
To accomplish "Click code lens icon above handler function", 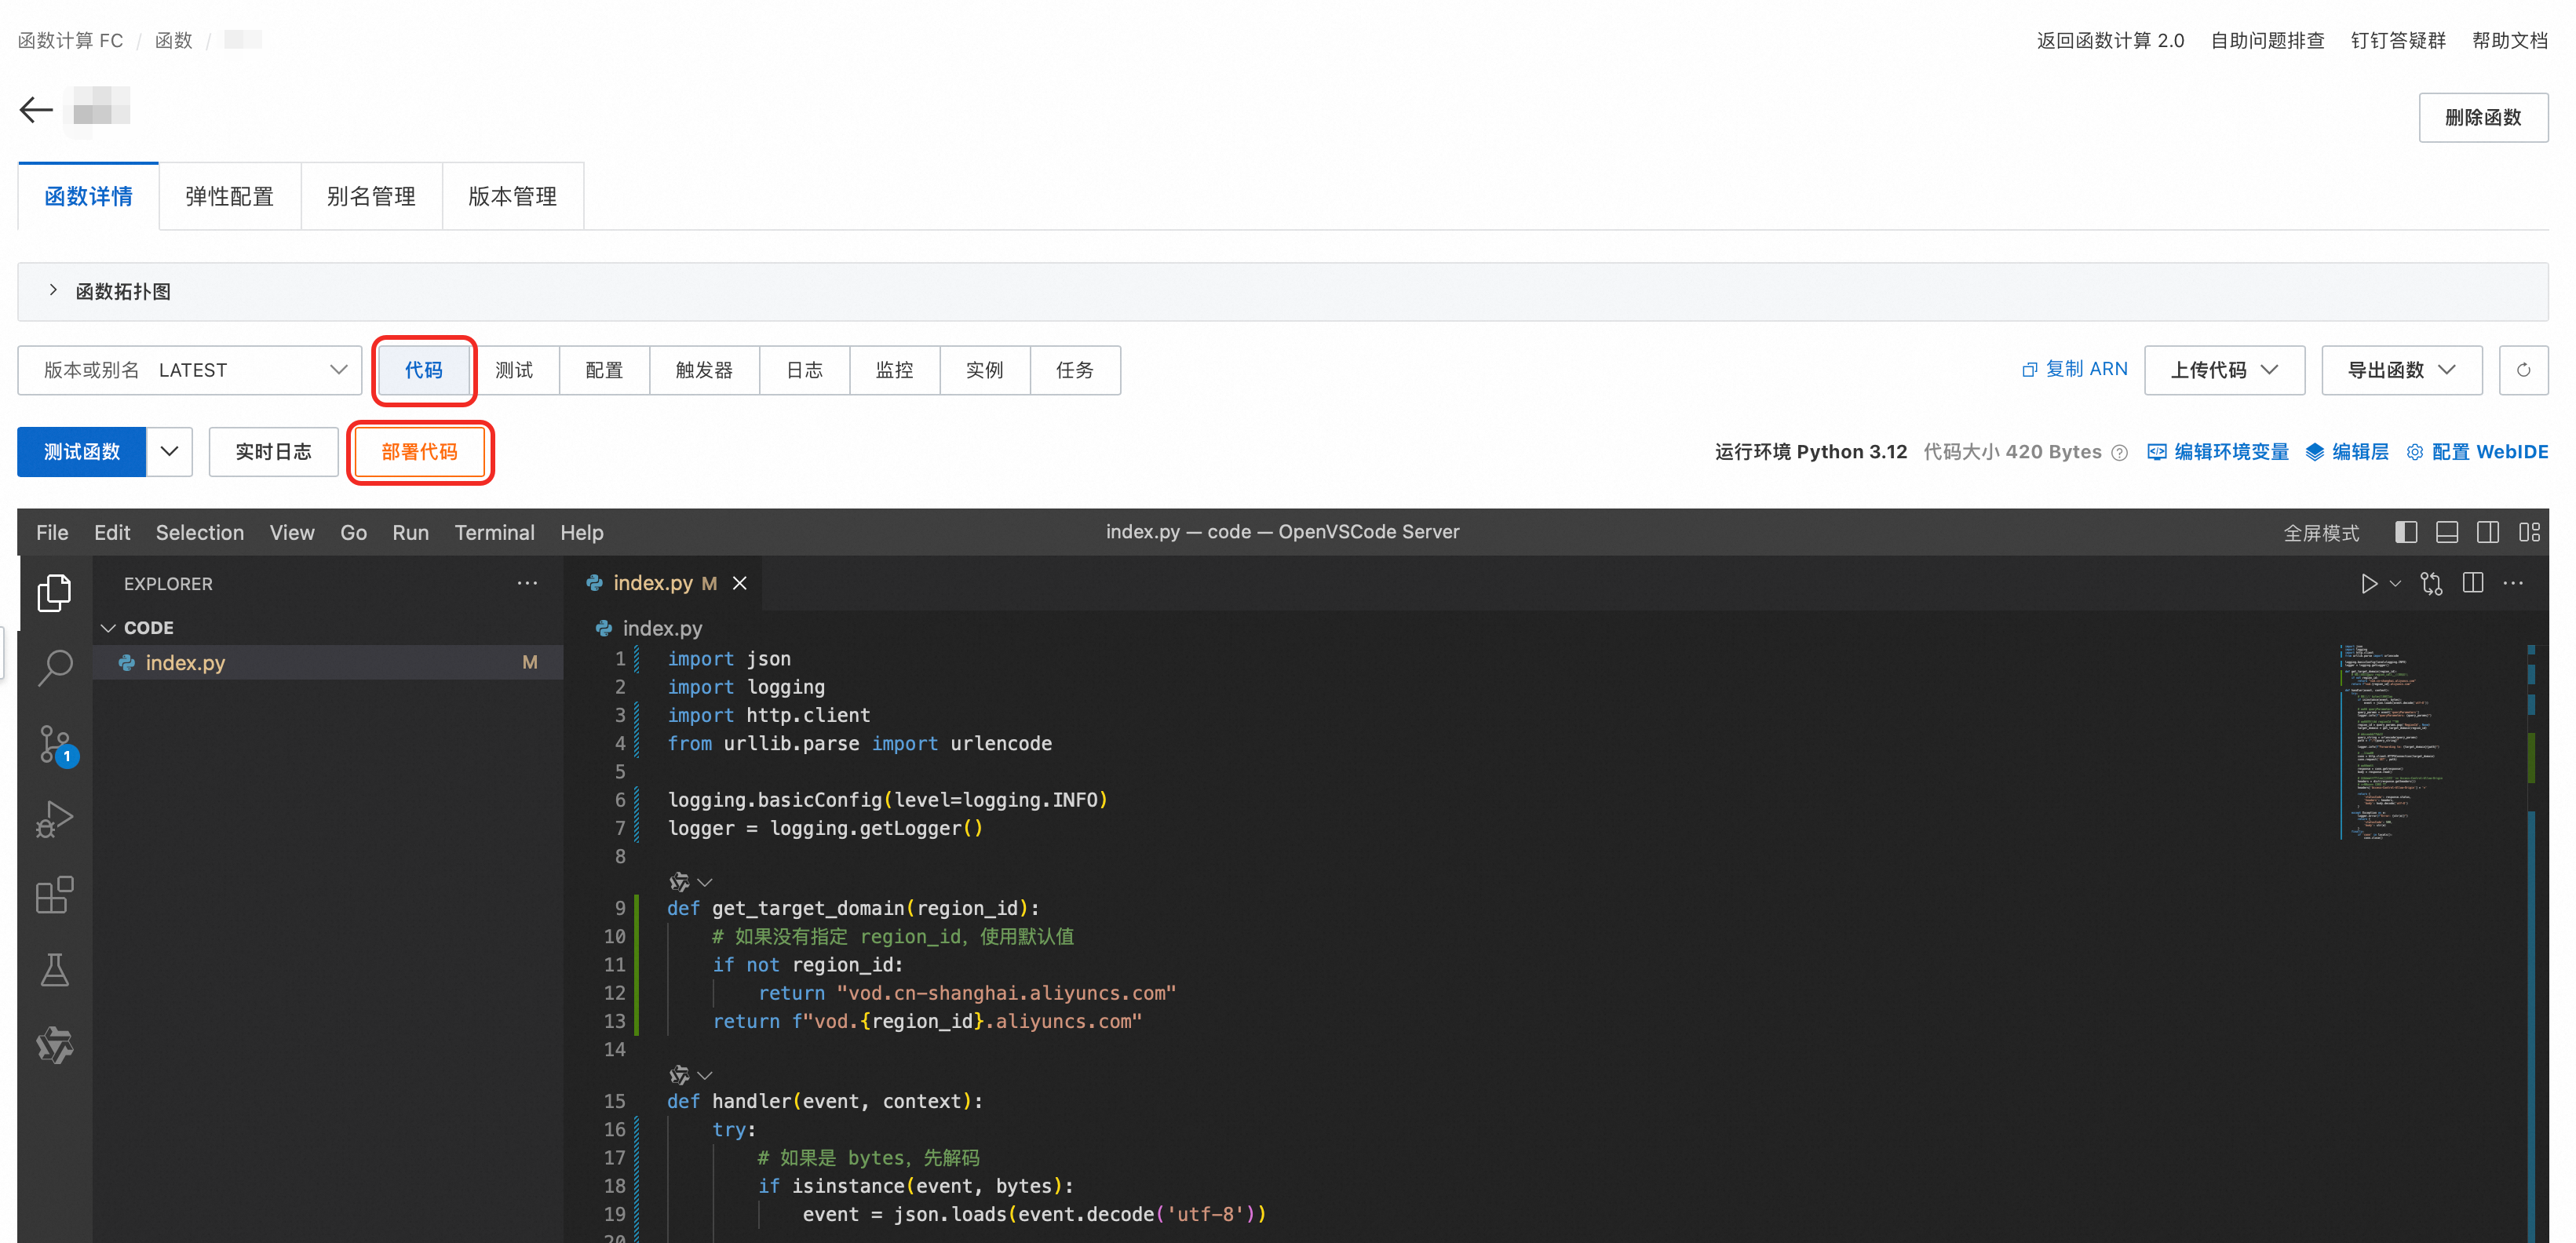I will (x=679, y=1075).
